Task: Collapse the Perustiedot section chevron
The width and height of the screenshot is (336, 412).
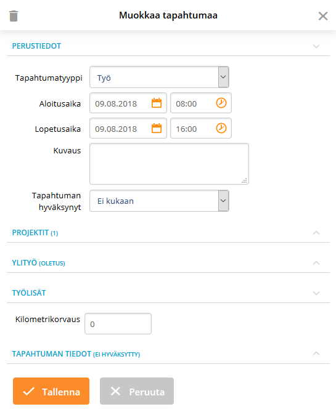Action: (x=316, y=46)
